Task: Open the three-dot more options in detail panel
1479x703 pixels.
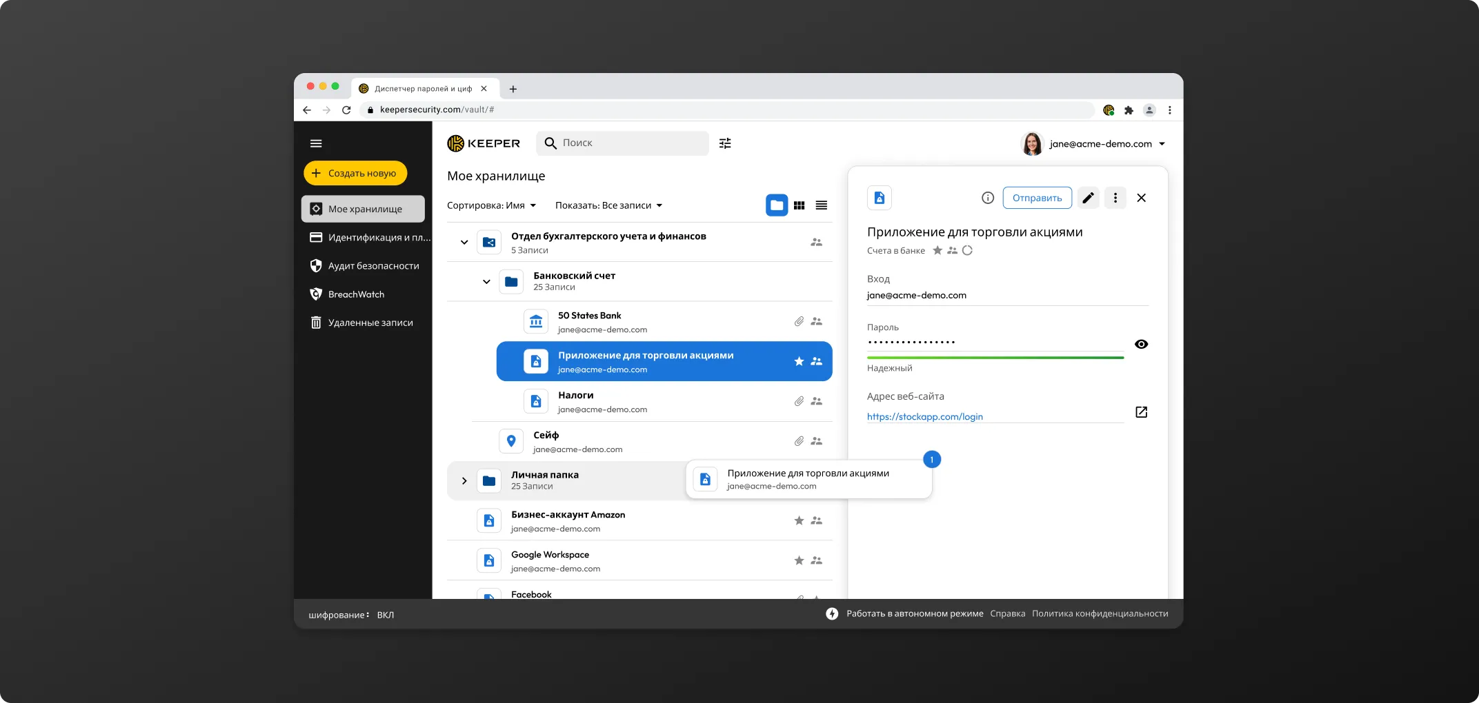Action: [x=1115, y=198]
